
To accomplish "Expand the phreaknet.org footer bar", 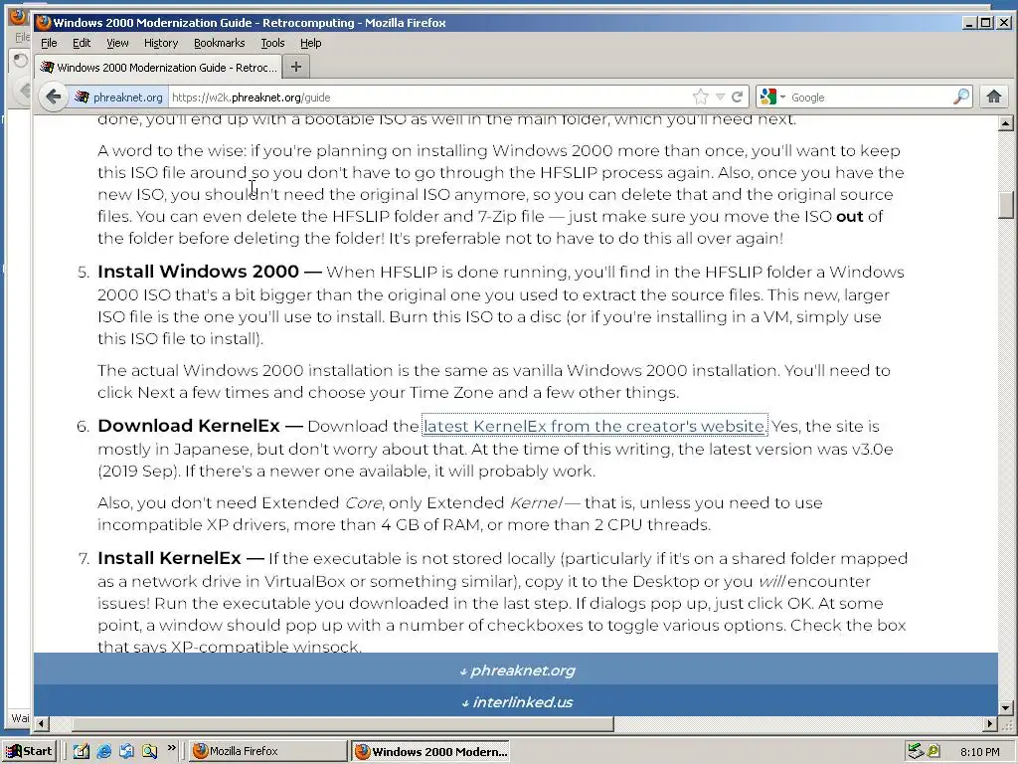I will pos(516,669).
